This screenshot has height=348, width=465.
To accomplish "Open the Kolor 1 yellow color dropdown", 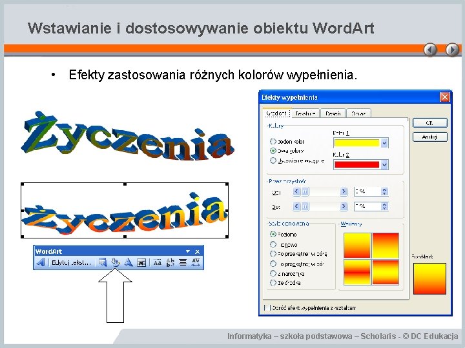I will click(x=384, y=143).
